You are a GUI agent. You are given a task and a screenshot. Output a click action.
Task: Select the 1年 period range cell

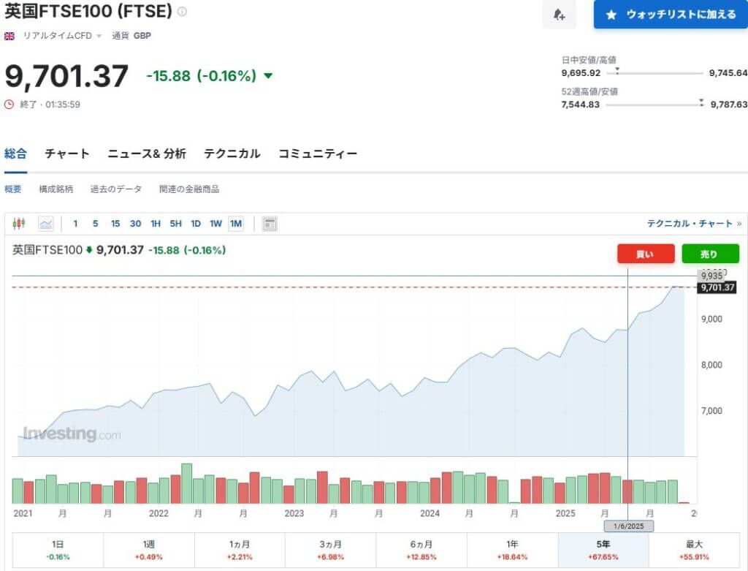[512, 550]
